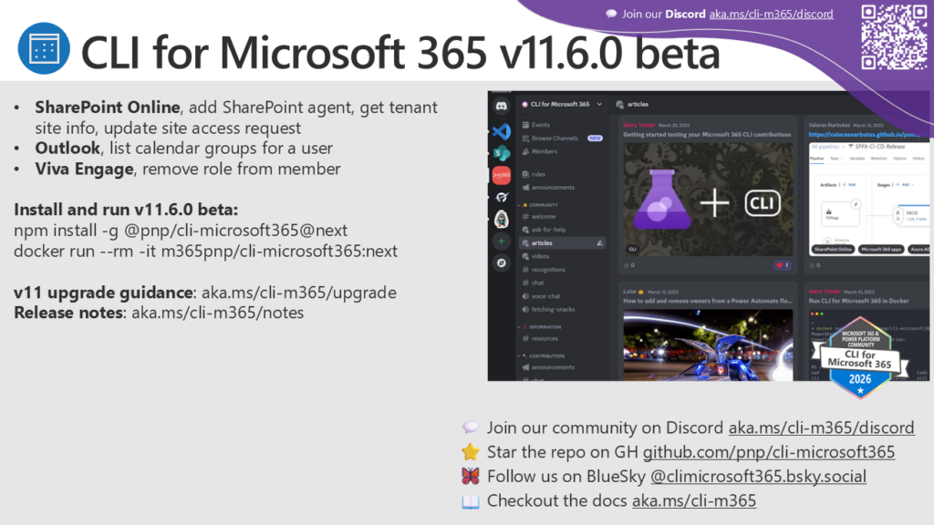Viewport: 934px width, 525px height.
Task: Click the forum icon beside articles header
Action: point(619,104)
